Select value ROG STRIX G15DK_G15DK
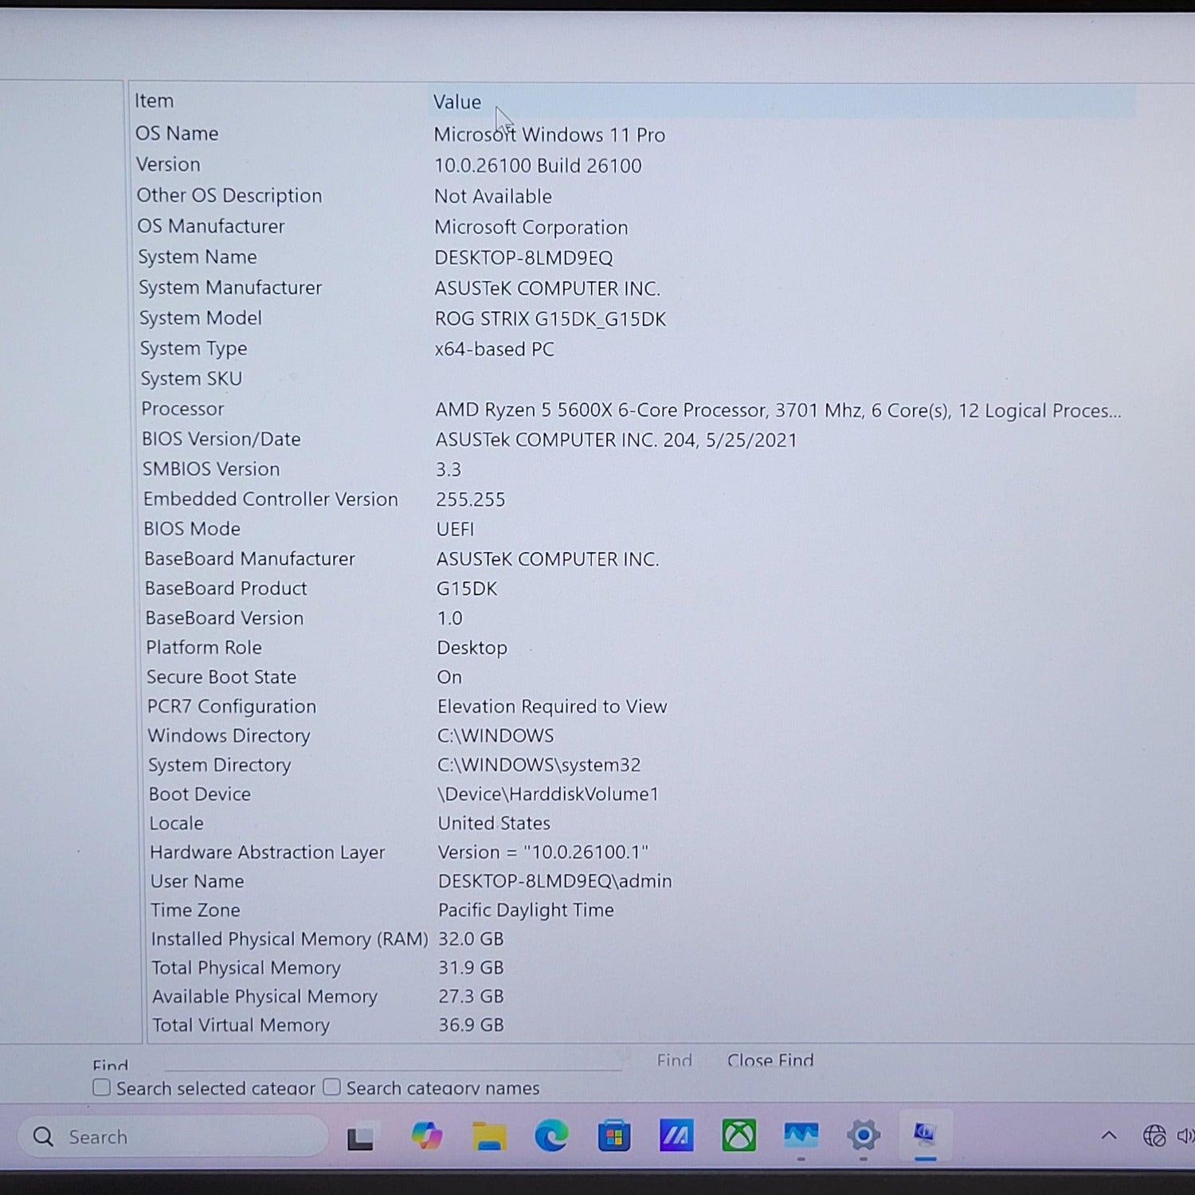Viewport: 1195px width, 1195px height. click(550, 319)
